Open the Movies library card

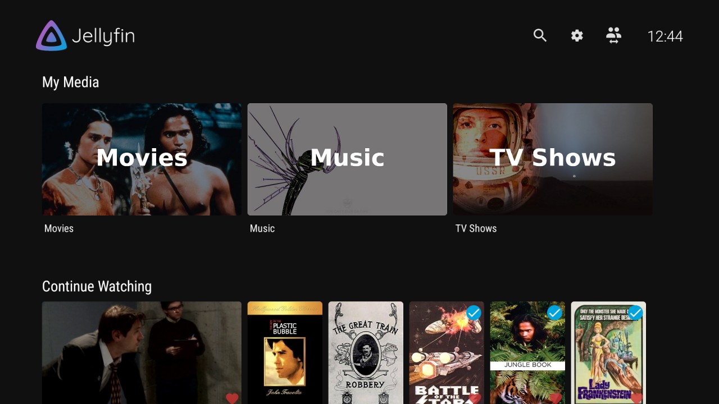(x=142, y=159)
